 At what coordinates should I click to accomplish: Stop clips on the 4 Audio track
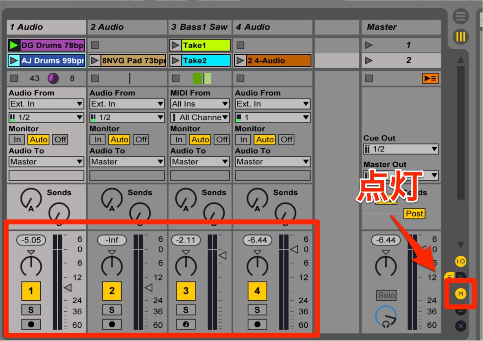click(240, 78)
